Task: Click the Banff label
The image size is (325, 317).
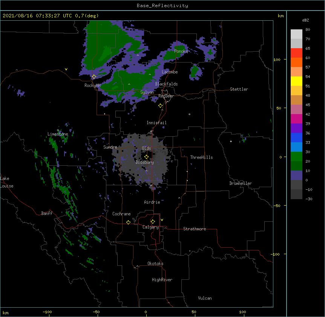Action: pos(47,213)
